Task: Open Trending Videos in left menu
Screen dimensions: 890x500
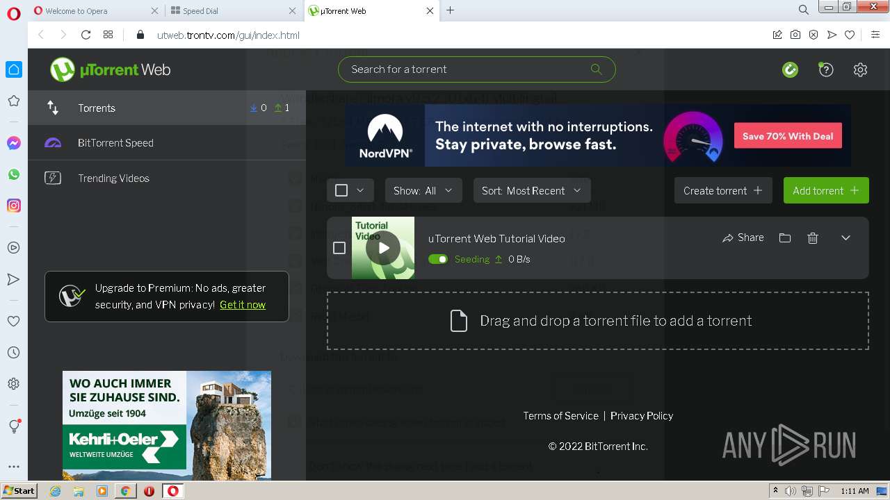Action: click(167, 178)
